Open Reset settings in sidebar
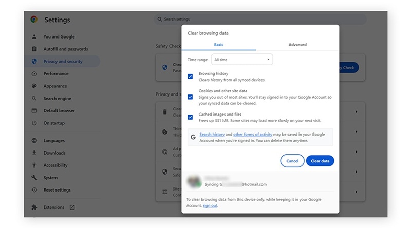Image resolution: width=411 pixels, height=228 pixels. coord(57,190)
